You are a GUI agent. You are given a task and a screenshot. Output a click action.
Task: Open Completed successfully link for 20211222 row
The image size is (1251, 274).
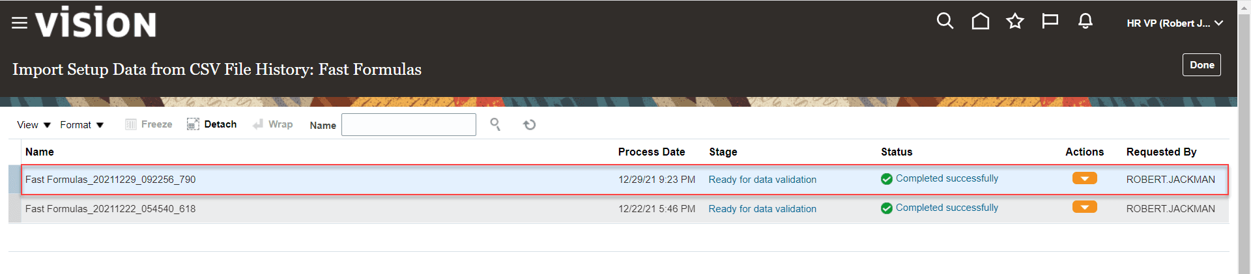(x=947, y=208)
